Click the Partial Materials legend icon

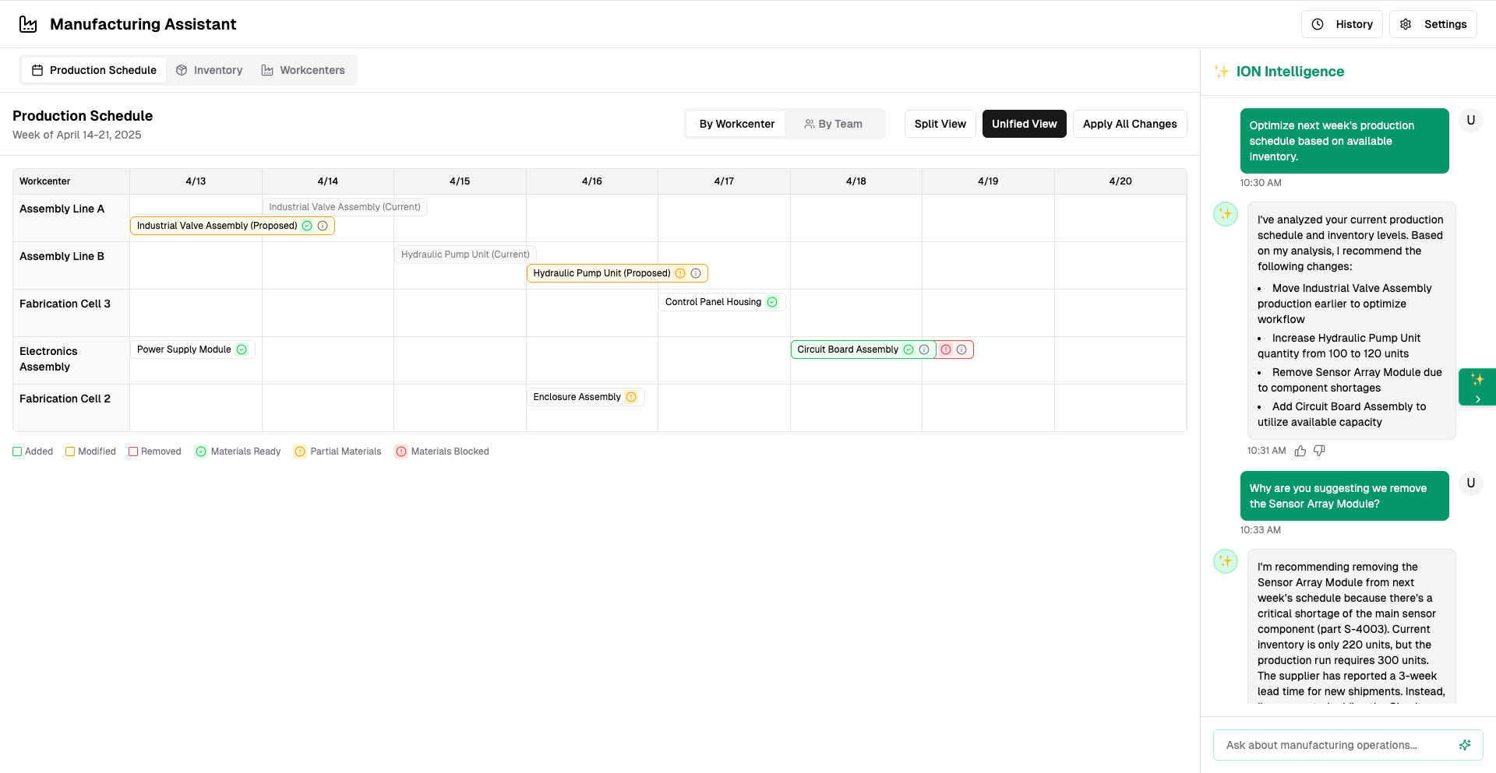coord(300,452)
